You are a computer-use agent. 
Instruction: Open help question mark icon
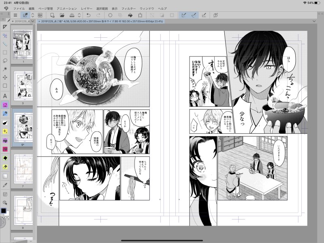coord(215,15)
